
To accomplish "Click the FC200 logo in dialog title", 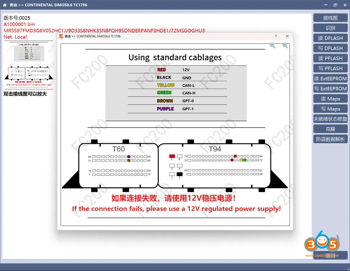I will [x=62, y=36].
